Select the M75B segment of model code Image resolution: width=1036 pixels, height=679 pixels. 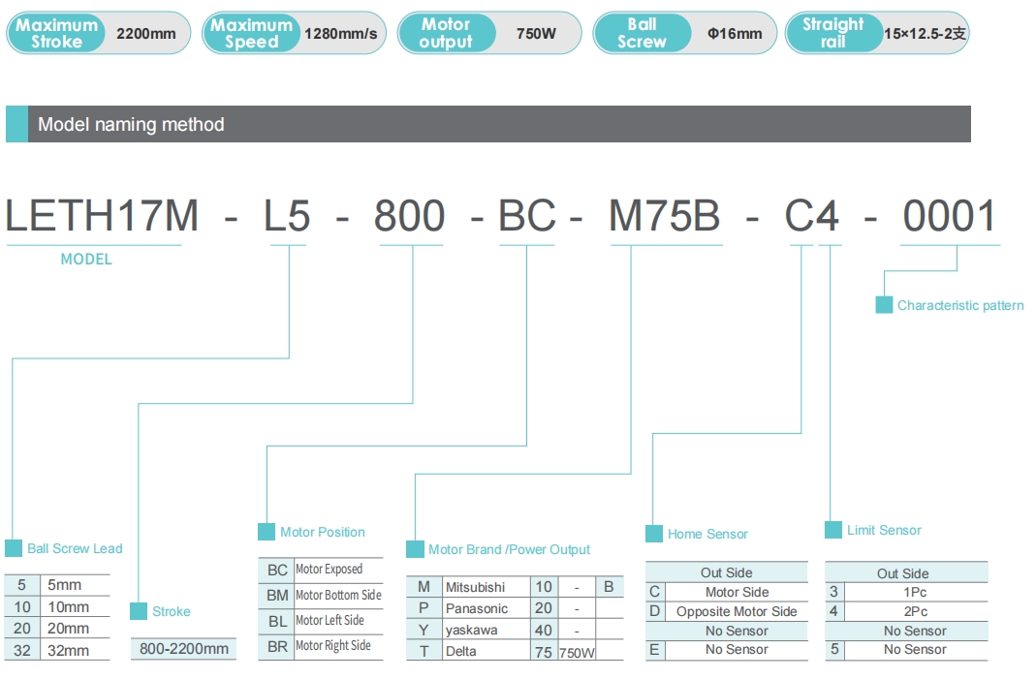(x=665, y=216)
